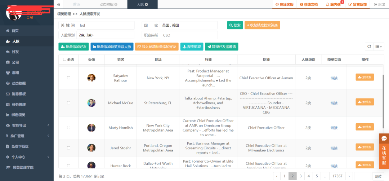The image size is (389, 181).
Task: Click the 关键词 keyword input field
Action: click(x=105, y=25)
